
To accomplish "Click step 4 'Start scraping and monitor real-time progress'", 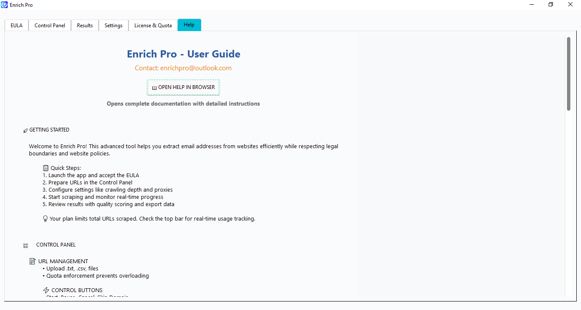I will point(103,197).
